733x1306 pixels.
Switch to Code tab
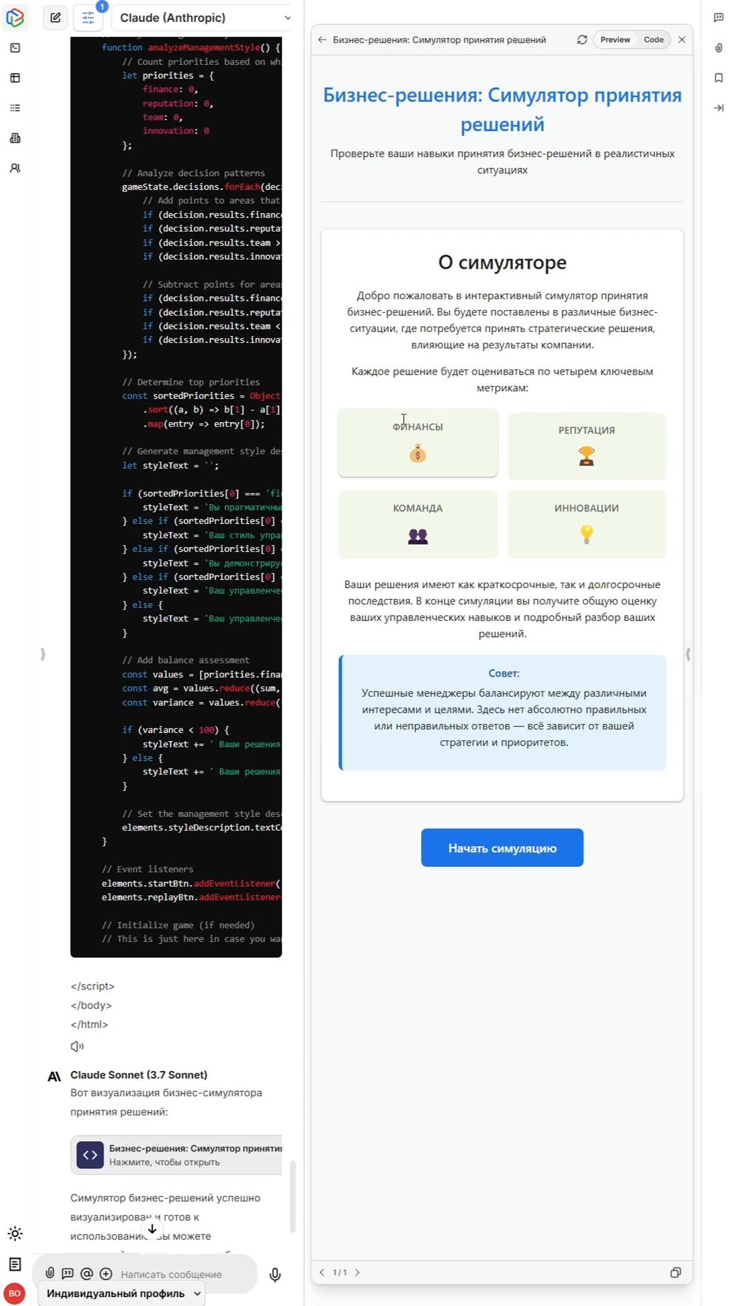[x=653, y=40]
